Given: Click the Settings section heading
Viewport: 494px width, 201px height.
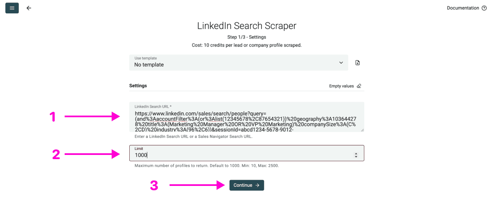Looking at the screenshot, I should [138, 86].
